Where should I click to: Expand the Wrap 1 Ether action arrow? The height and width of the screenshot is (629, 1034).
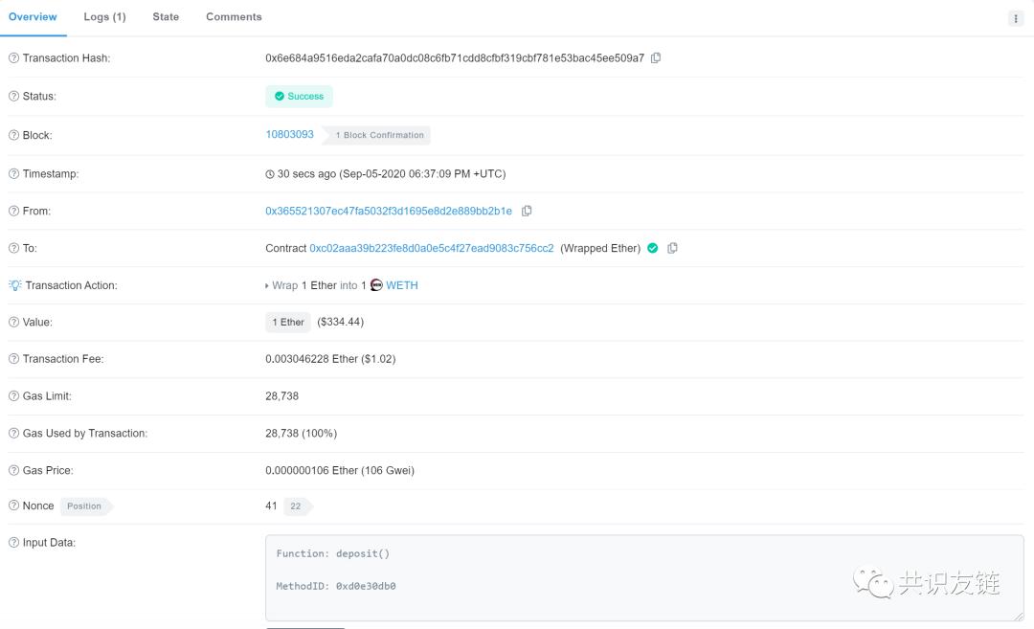coord(266,285)
